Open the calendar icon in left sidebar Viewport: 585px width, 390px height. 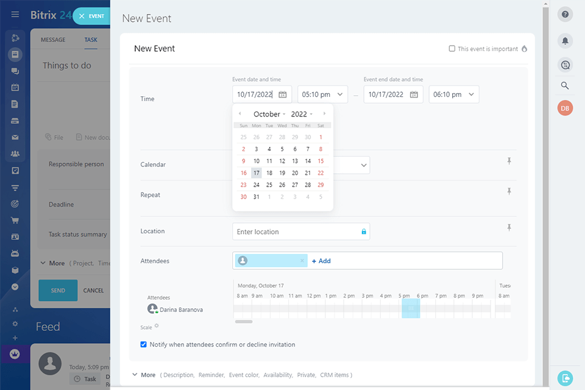(x=15, y=87)
